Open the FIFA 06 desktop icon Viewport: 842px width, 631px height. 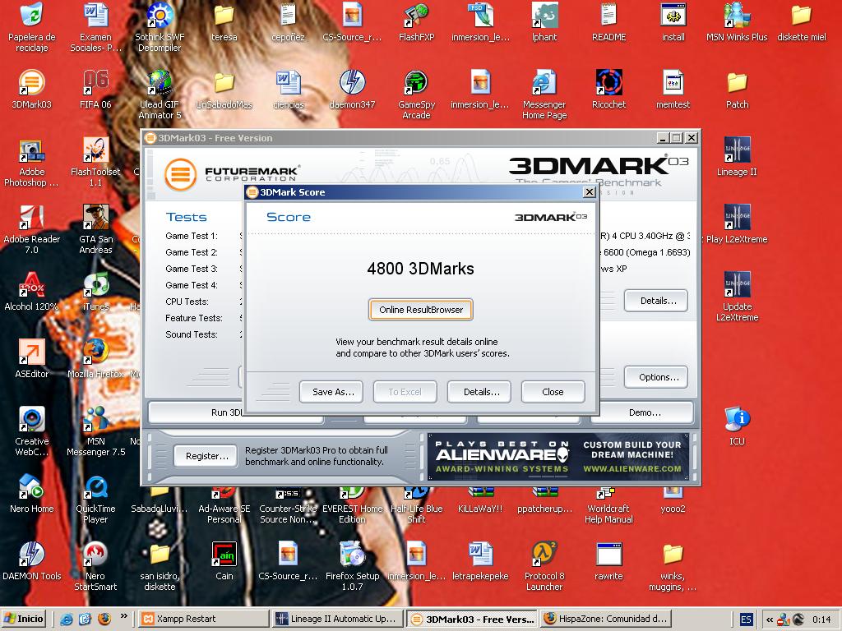95,84
